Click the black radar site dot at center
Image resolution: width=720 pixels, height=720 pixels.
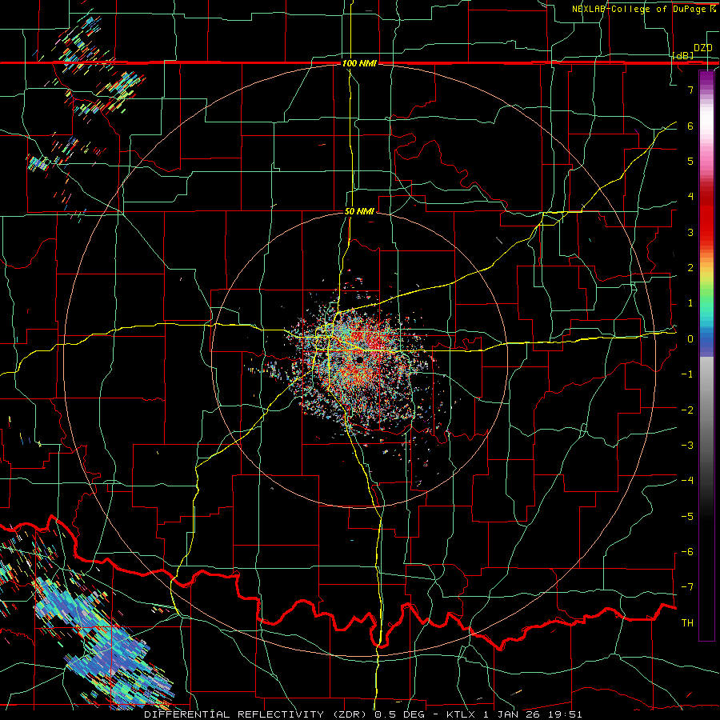coord(359,359)
